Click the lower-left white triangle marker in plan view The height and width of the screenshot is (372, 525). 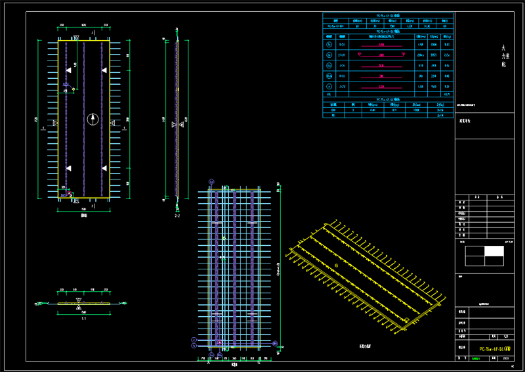tap(69, 168)
